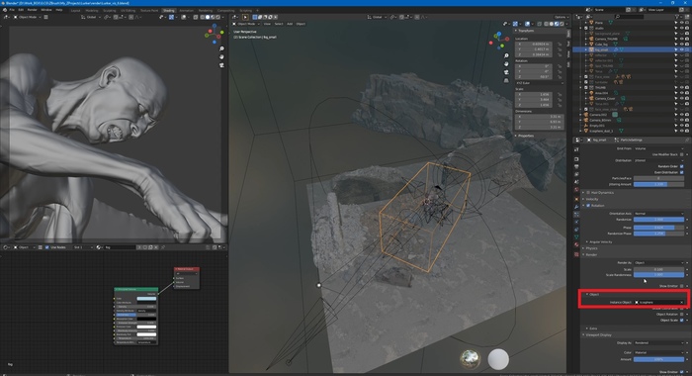This screenshot has width=692, height=376.
Task: Open the View menu in right viewport header
Action: pyautogui.click(x=267, y=24)
